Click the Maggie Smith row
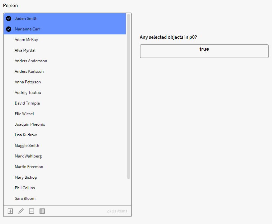 pos(27,146)
